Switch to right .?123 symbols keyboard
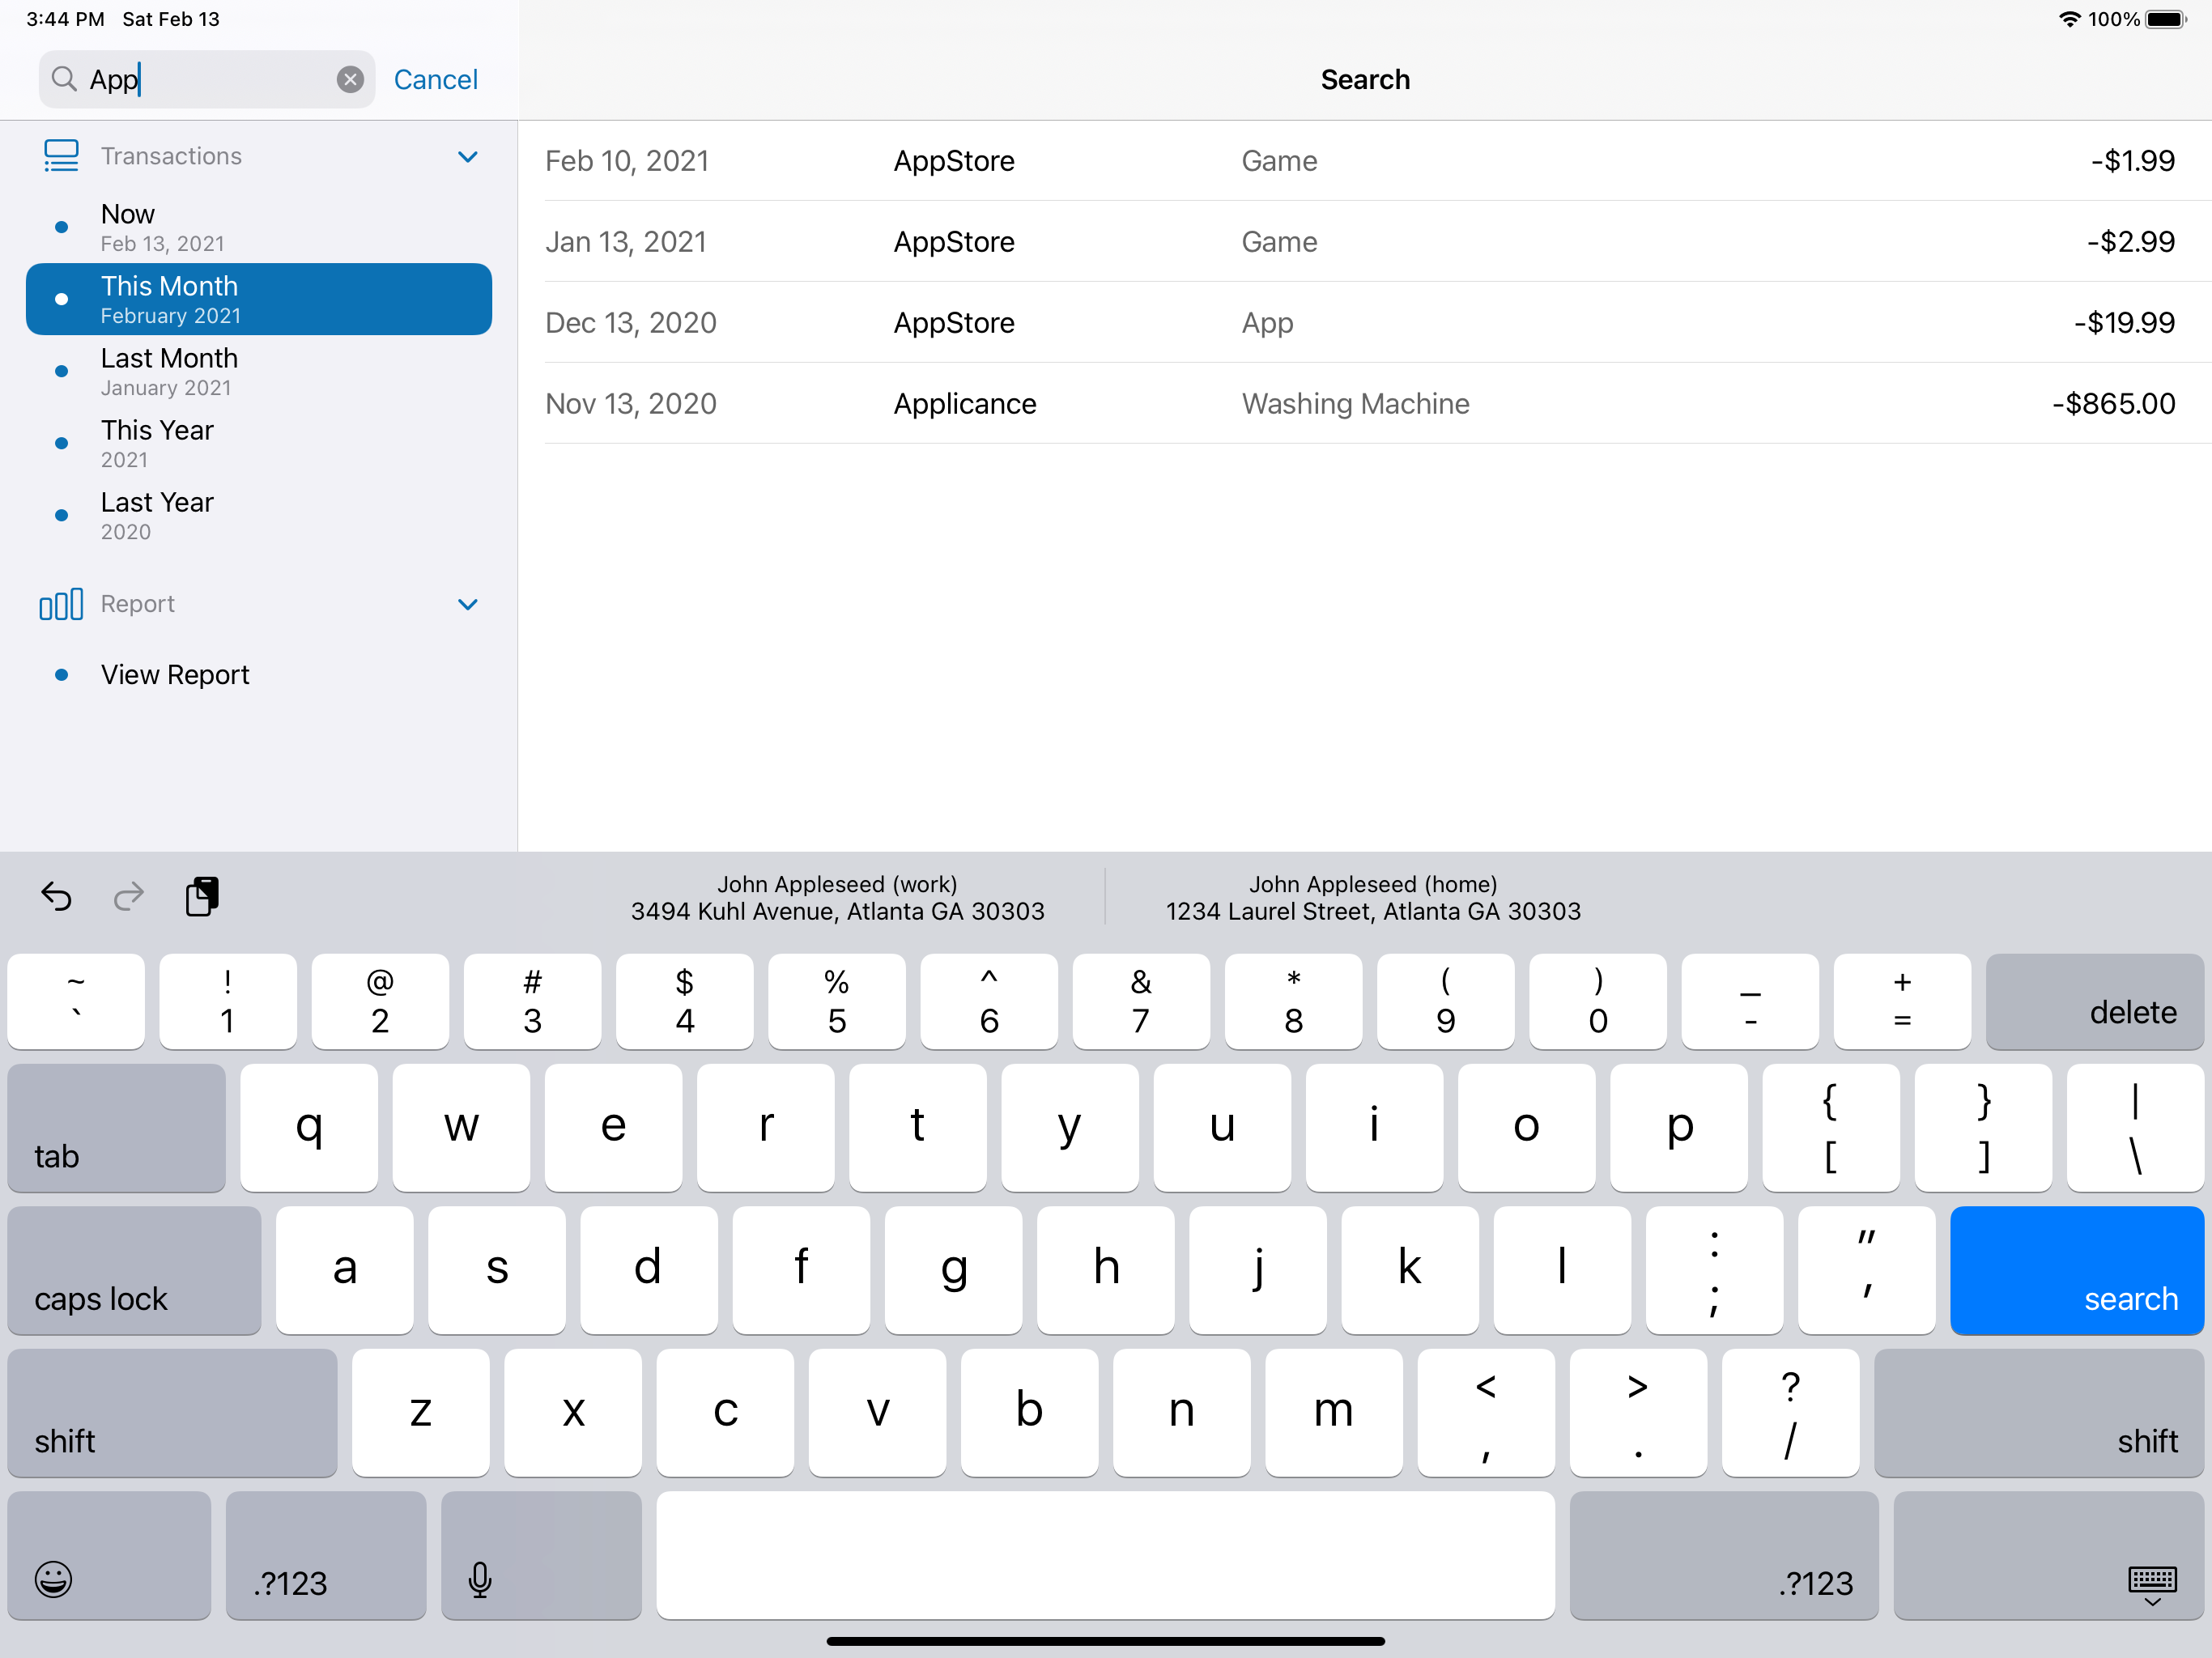The width and height of the screenshot is (2212, 1658). point(1724,1555)
